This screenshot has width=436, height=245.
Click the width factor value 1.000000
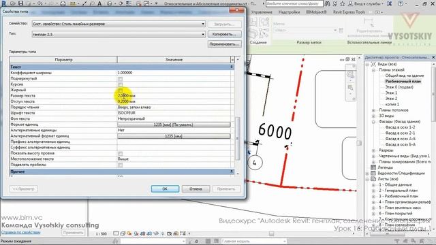point(125,73)
